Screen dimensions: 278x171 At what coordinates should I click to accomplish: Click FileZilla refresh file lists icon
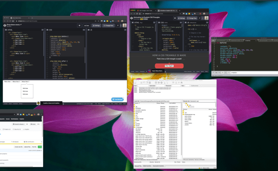(156, 83)
